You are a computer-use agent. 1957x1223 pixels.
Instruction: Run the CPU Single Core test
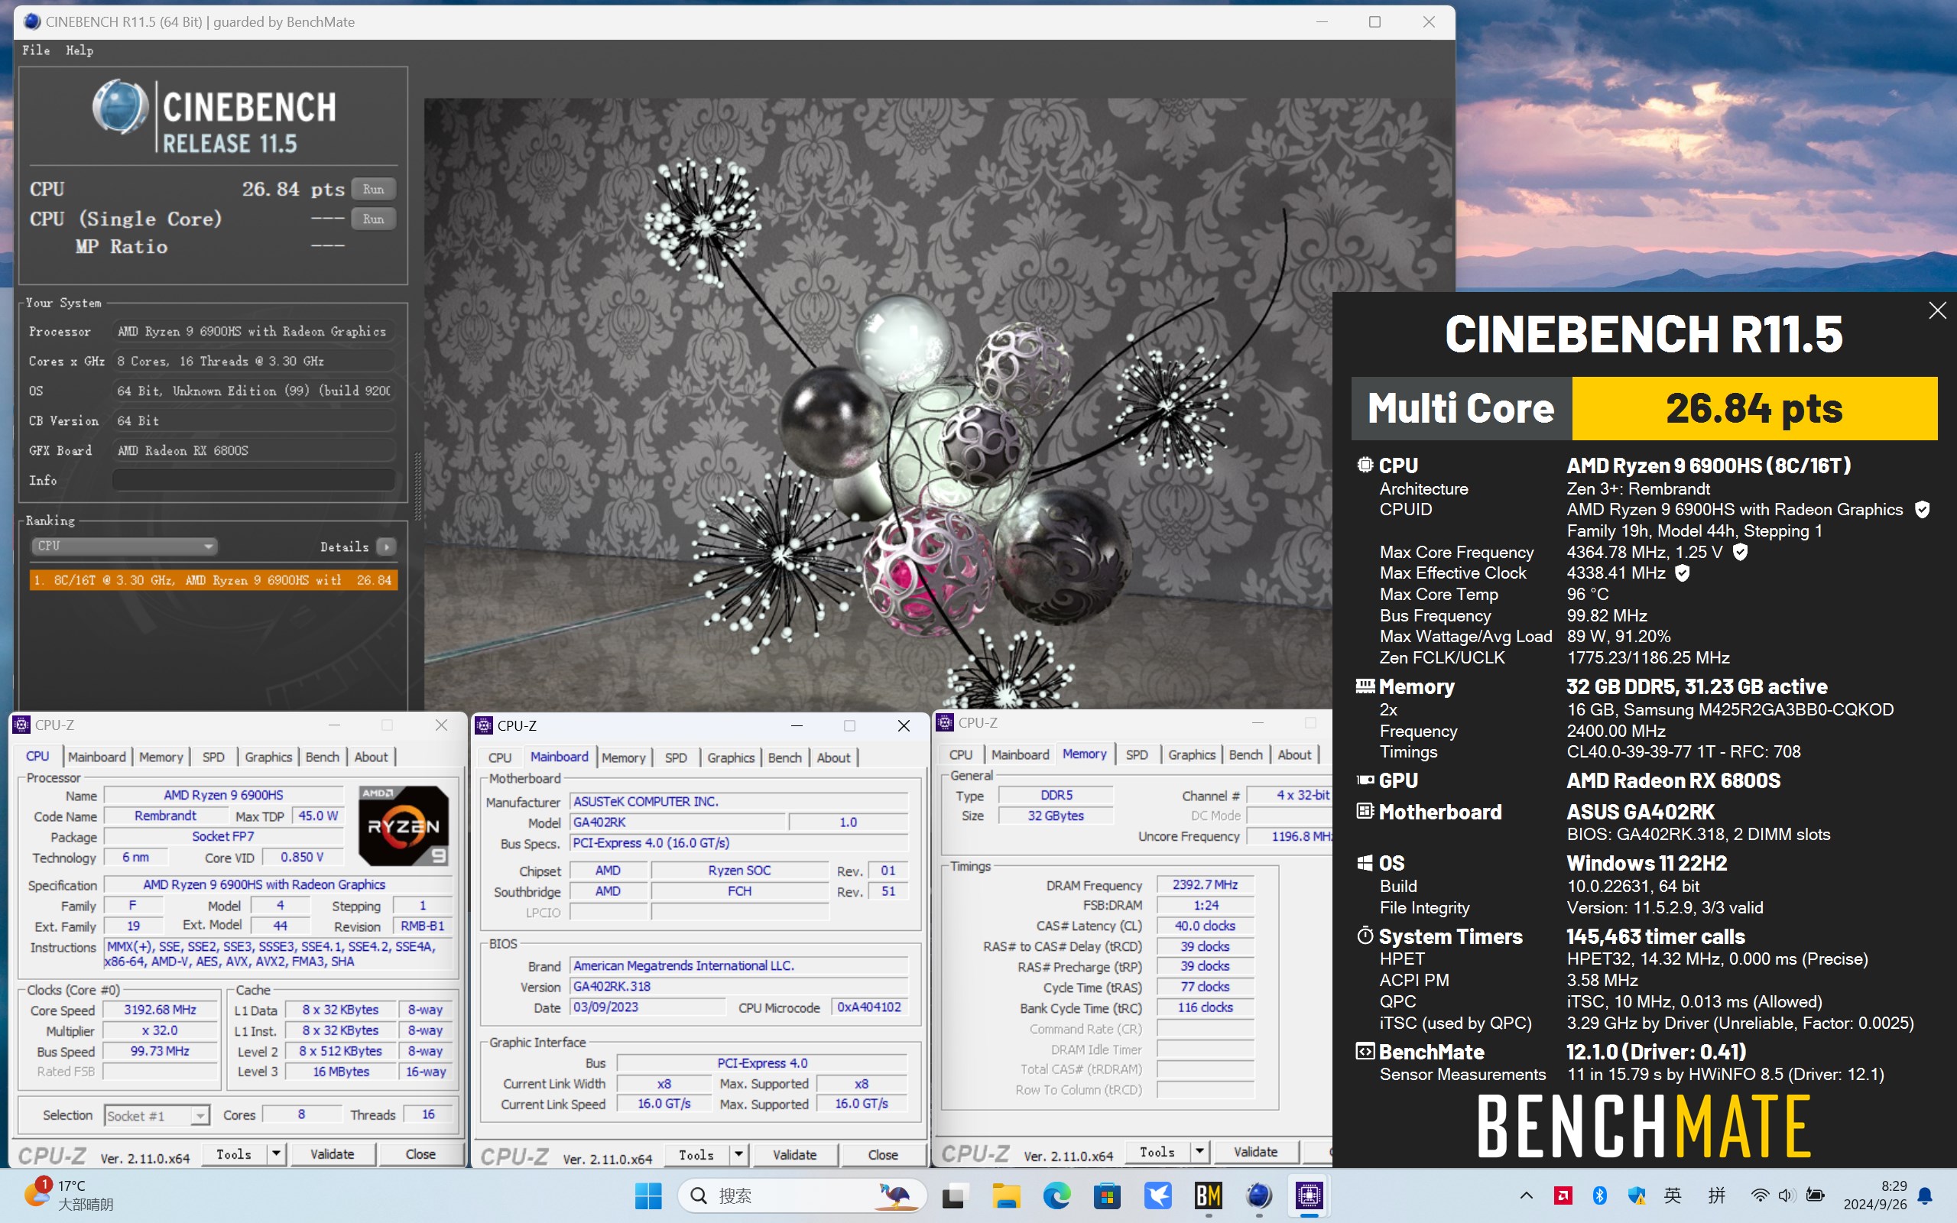pos(374,219)
